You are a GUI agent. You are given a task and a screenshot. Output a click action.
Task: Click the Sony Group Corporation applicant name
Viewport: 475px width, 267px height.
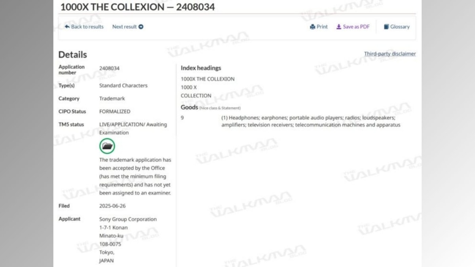(x=128, y=219)
